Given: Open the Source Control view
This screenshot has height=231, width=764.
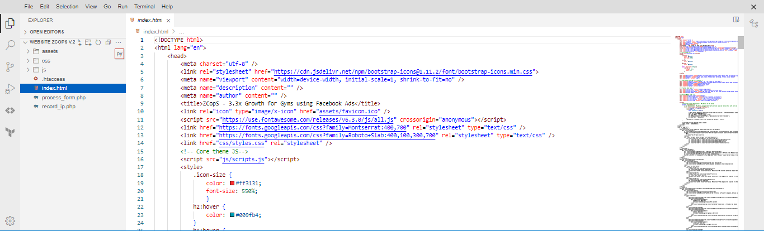Looking at the screenshot, I should click(x=10, y=67).
